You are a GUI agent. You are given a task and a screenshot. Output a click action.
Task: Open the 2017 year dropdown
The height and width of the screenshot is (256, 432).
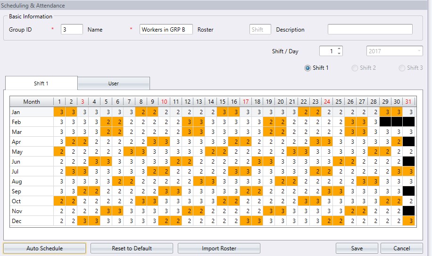[395, 51]
